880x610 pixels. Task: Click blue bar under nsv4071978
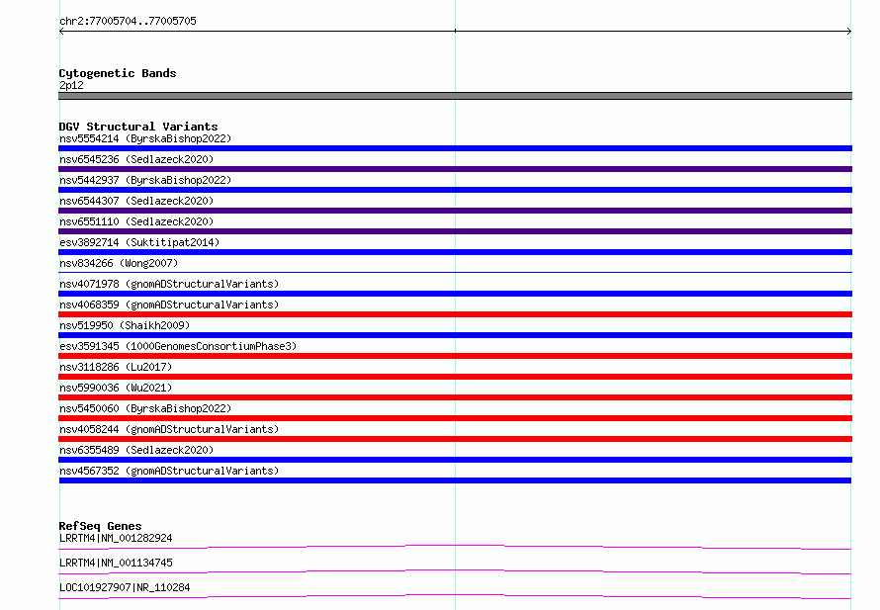[455, 294]
